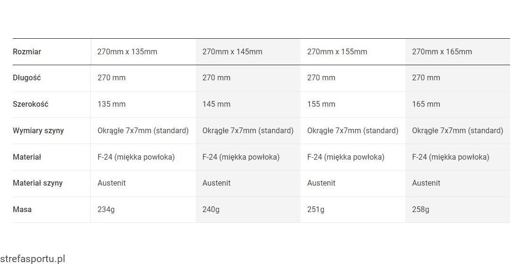Click the Rozmiar row header

pyautogui.click(x=27, y=51)
